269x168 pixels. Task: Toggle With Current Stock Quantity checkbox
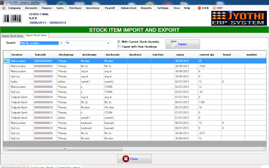[x=119, y=42]
